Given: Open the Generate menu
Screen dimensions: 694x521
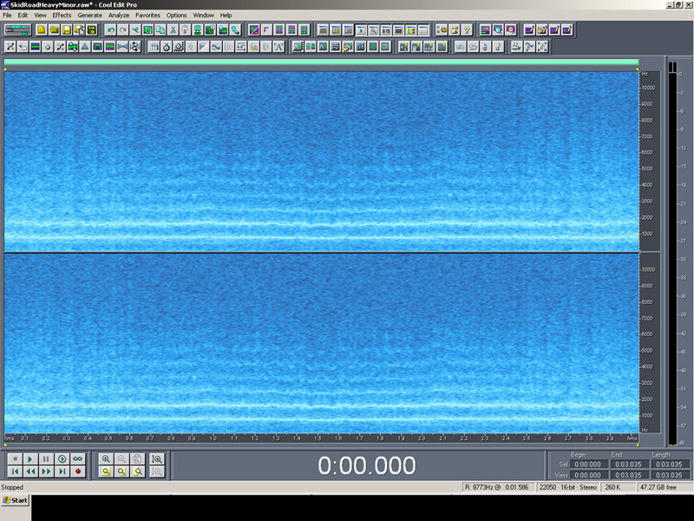Looking at the screenshot, I should (x=90, y=15).
